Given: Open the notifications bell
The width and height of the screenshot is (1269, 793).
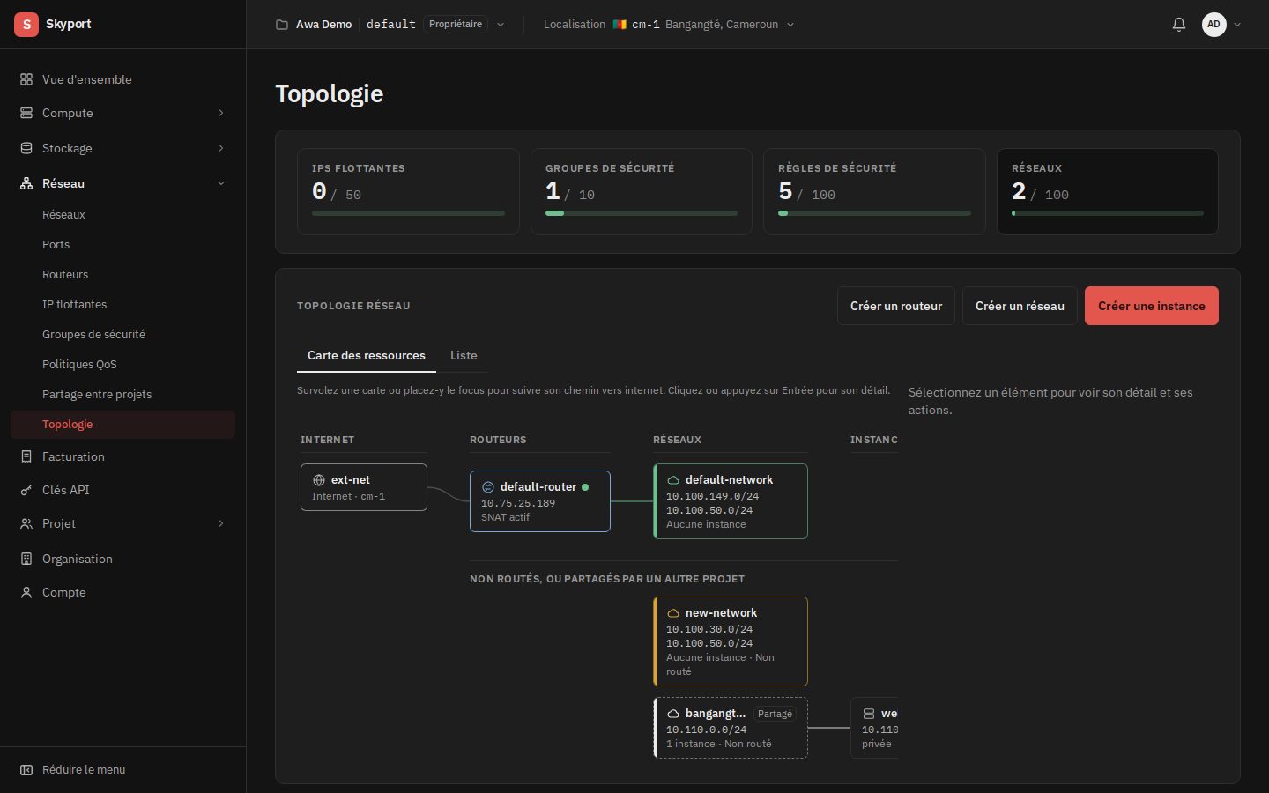Looking at the screenshot, I should [1179, 25].
